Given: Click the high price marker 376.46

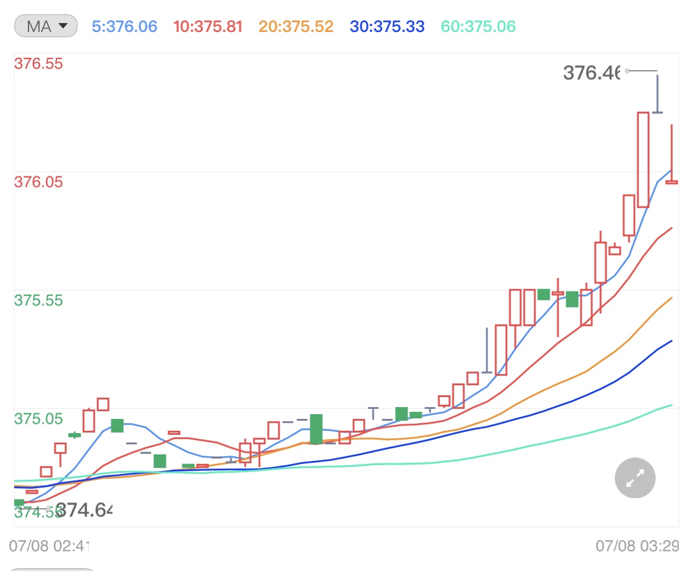Looking at the screenshot, I should point(592,73).
